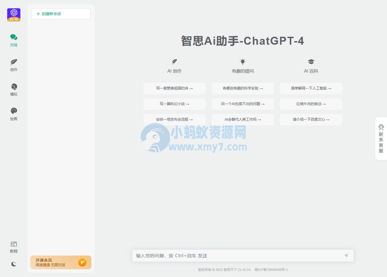Click the orange V badge icon
The image size is (387, 277).
point(82,262)
